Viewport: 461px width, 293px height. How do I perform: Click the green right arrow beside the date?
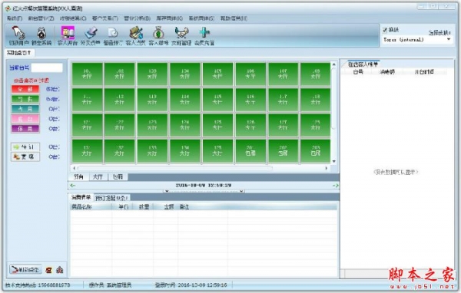pyautogui.click(x=336, y=186)
